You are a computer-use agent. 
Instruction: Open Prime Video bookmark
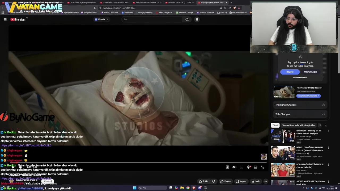coord(127,12)
